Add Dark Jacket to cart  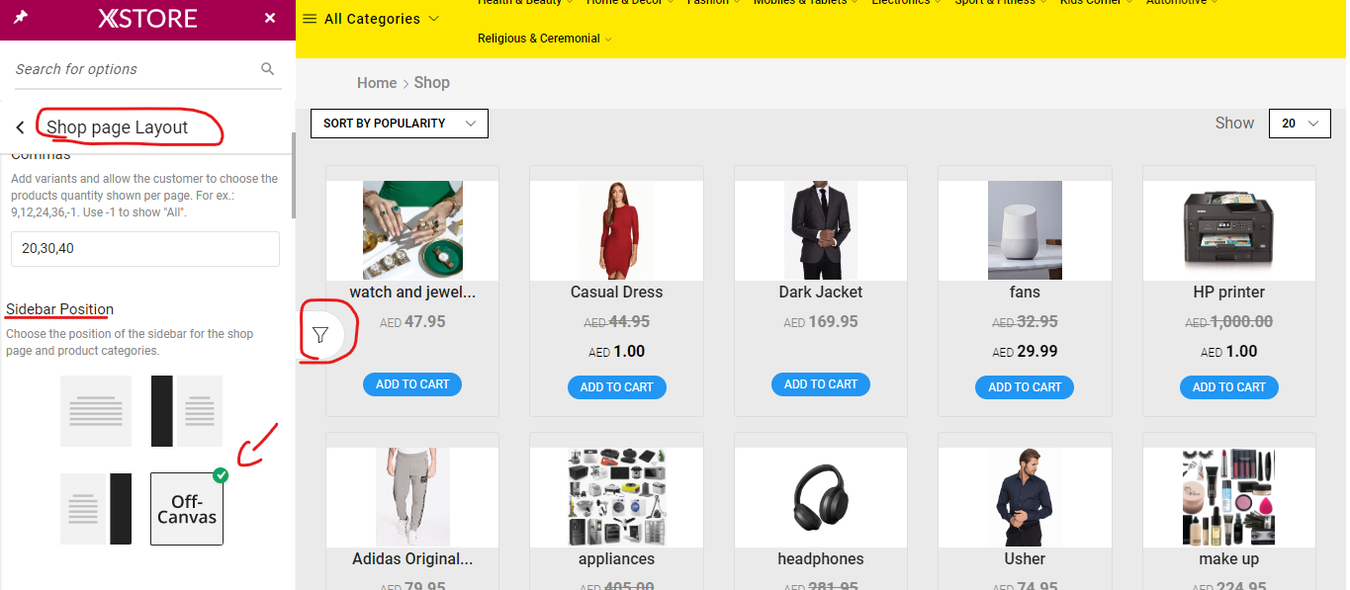click(821, 384)
